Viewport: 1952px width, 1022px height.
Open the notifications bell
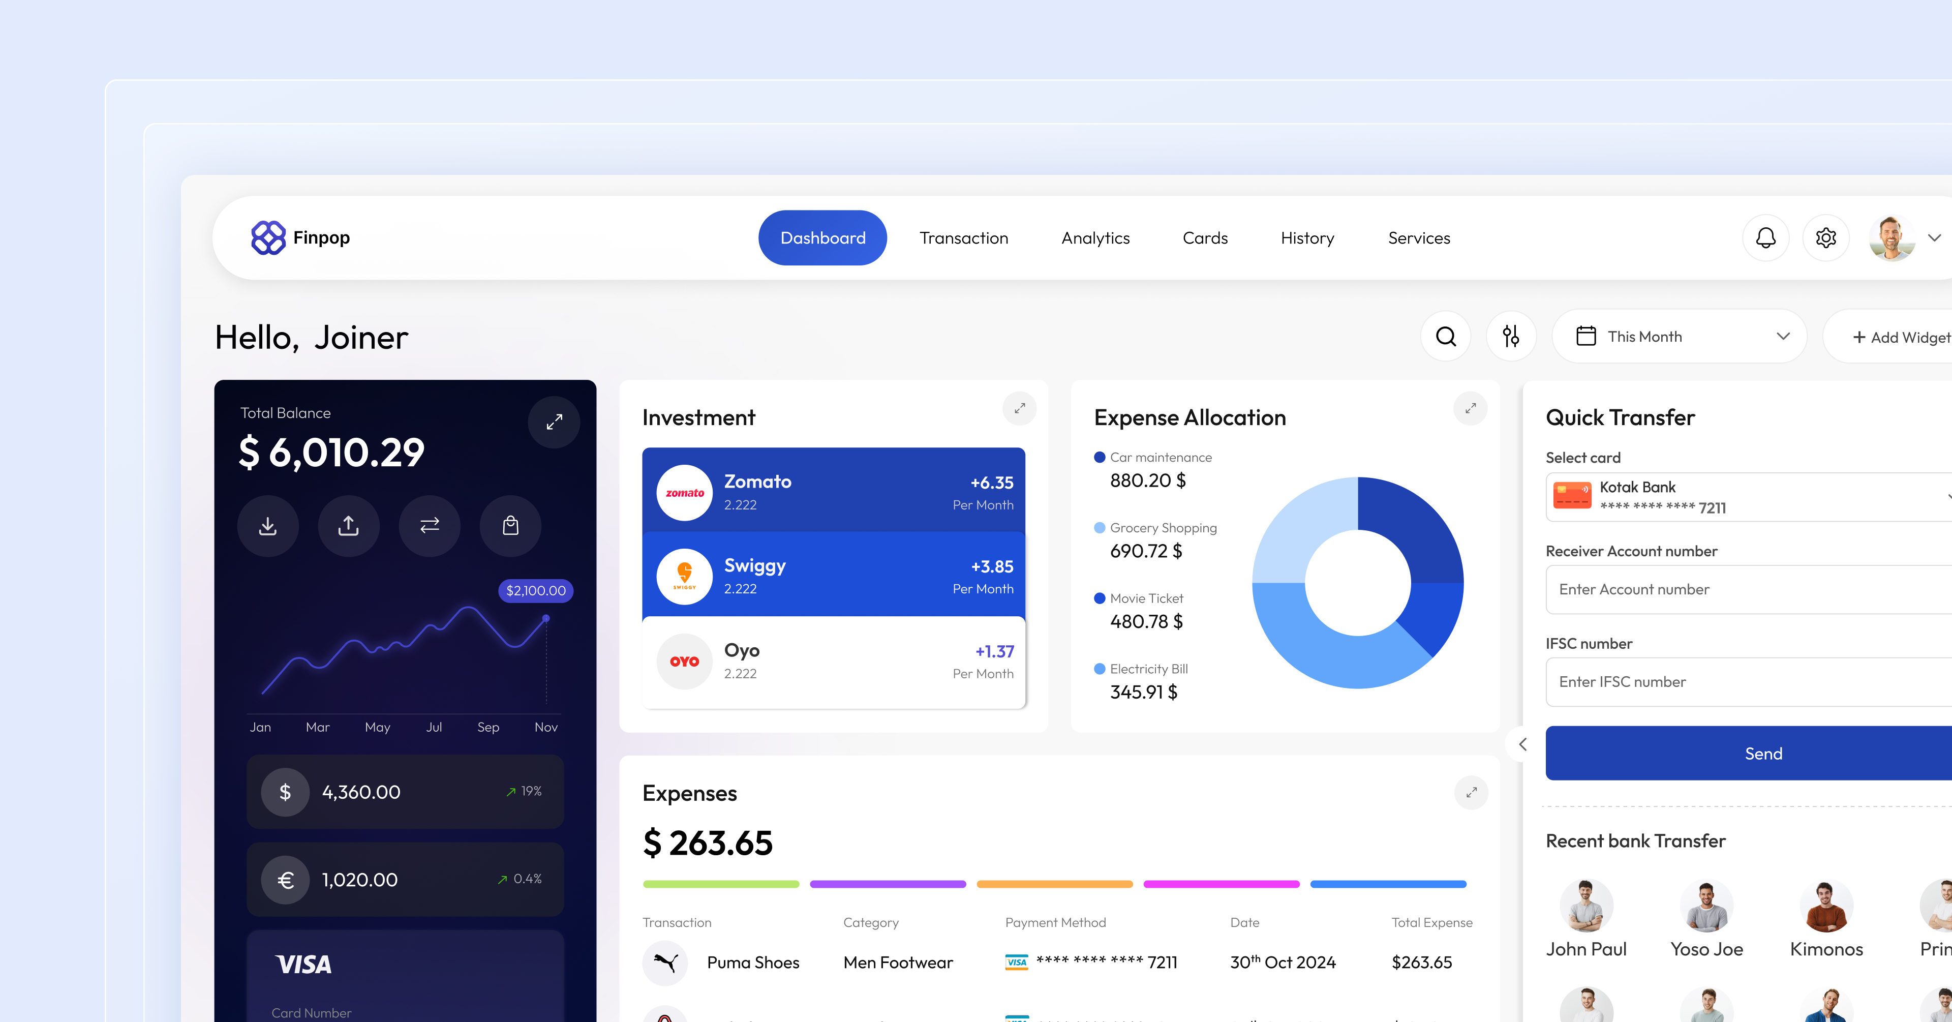coord(1765,238)
